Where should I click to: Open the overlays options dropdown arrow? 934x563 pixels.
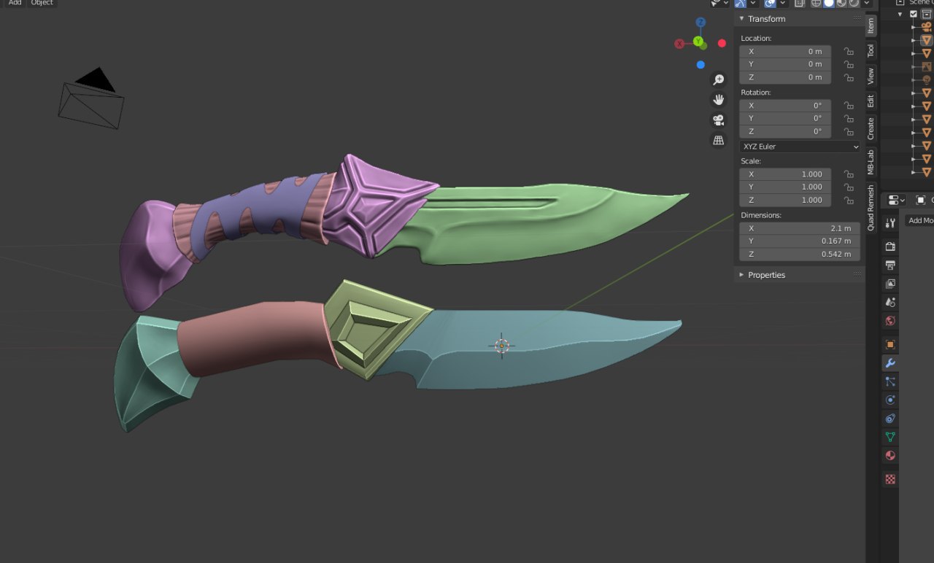(782, 3)
